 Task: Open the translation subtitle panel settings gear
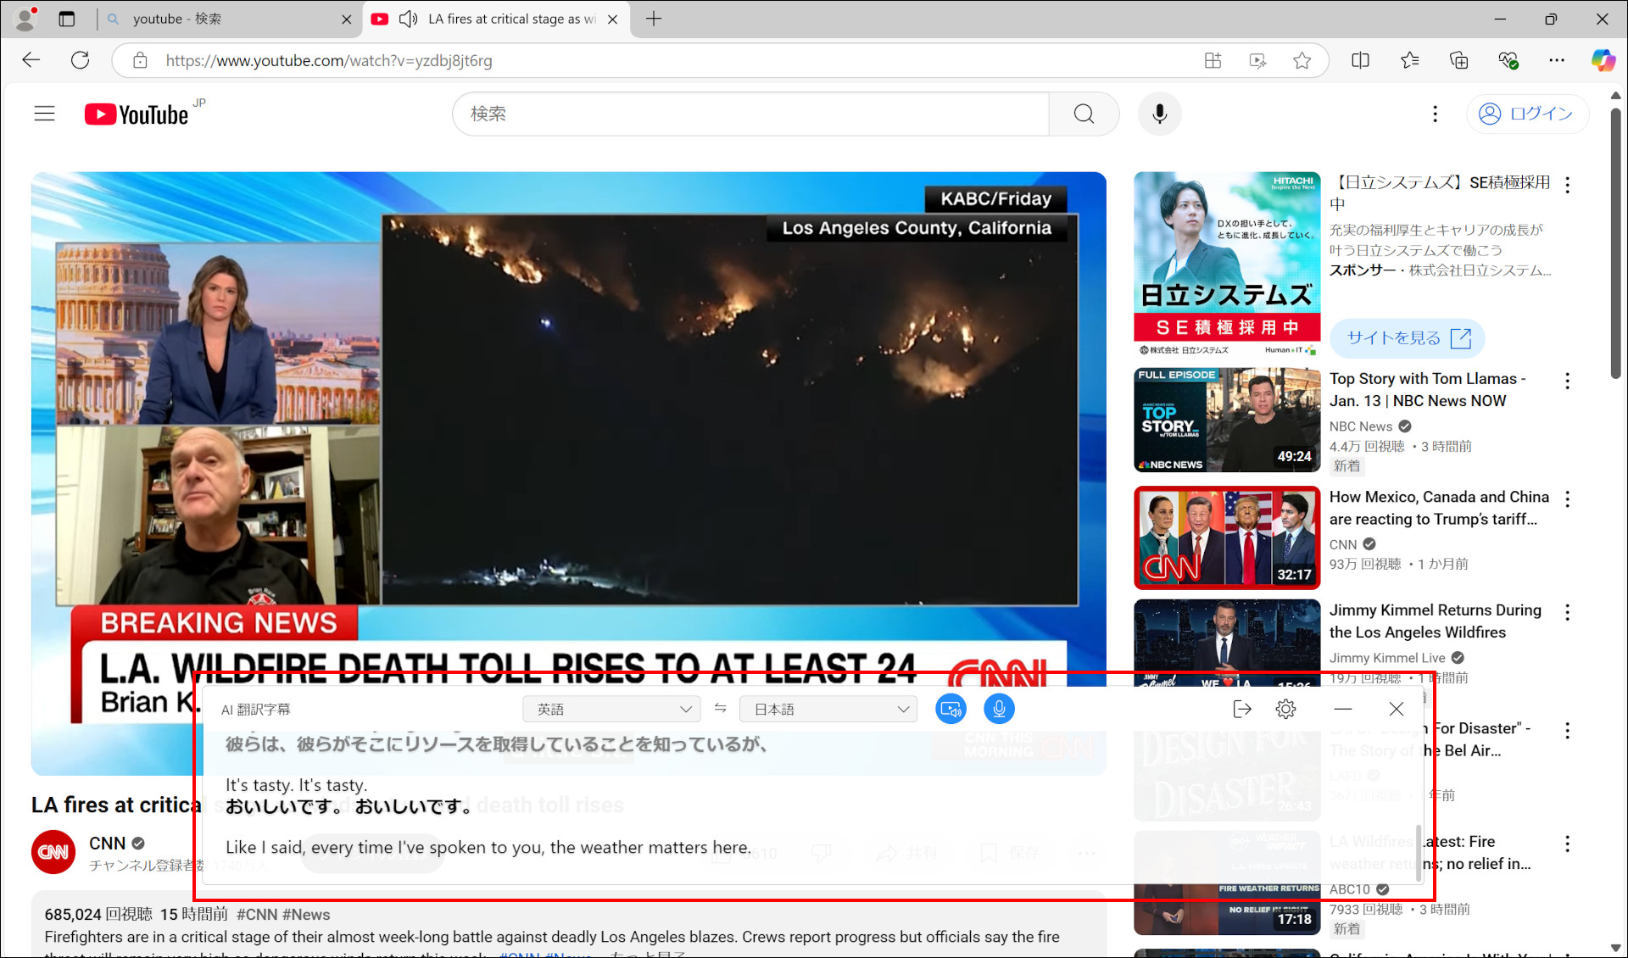[1285, 709]
